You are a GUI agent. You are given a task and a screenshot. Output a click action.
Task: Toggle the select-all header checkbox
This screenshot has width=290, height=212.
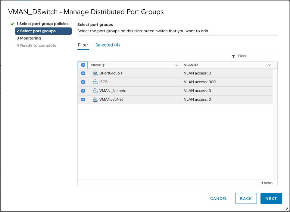(83, 65)
